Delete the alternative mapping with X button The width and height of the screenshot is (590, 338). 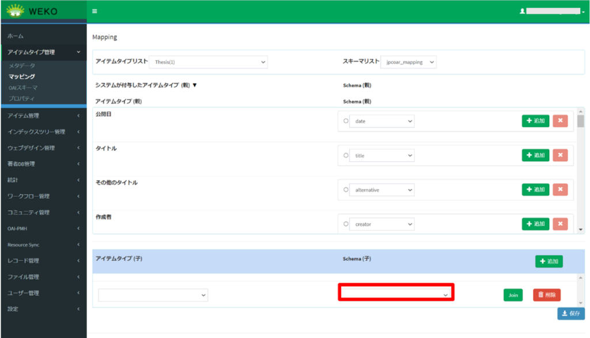click(x=560, y=189)
